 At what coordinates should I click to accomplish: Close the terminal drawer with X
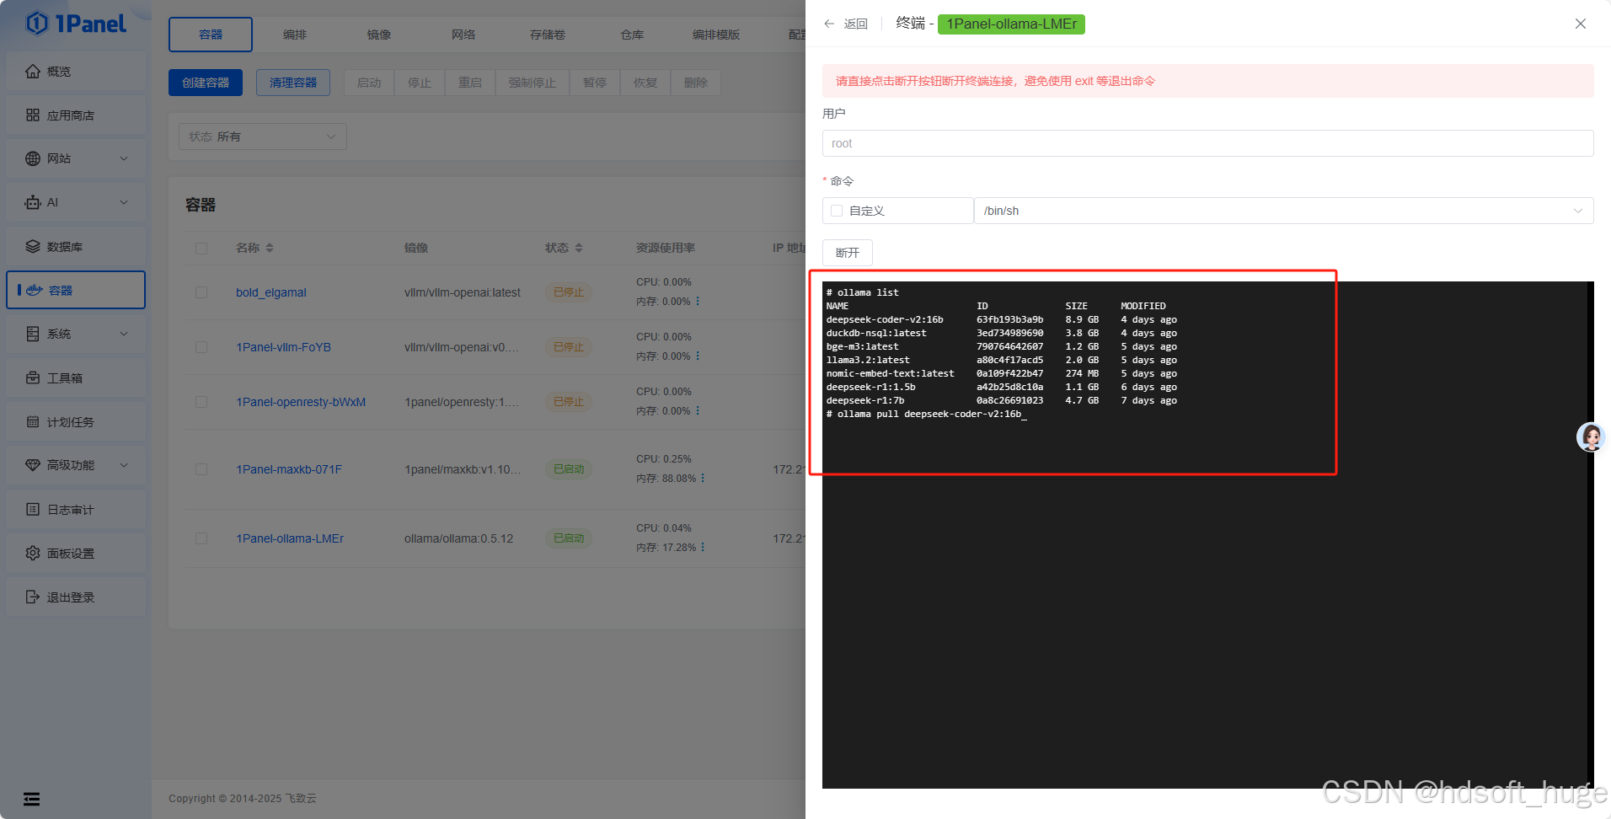tap(1581, 24)
